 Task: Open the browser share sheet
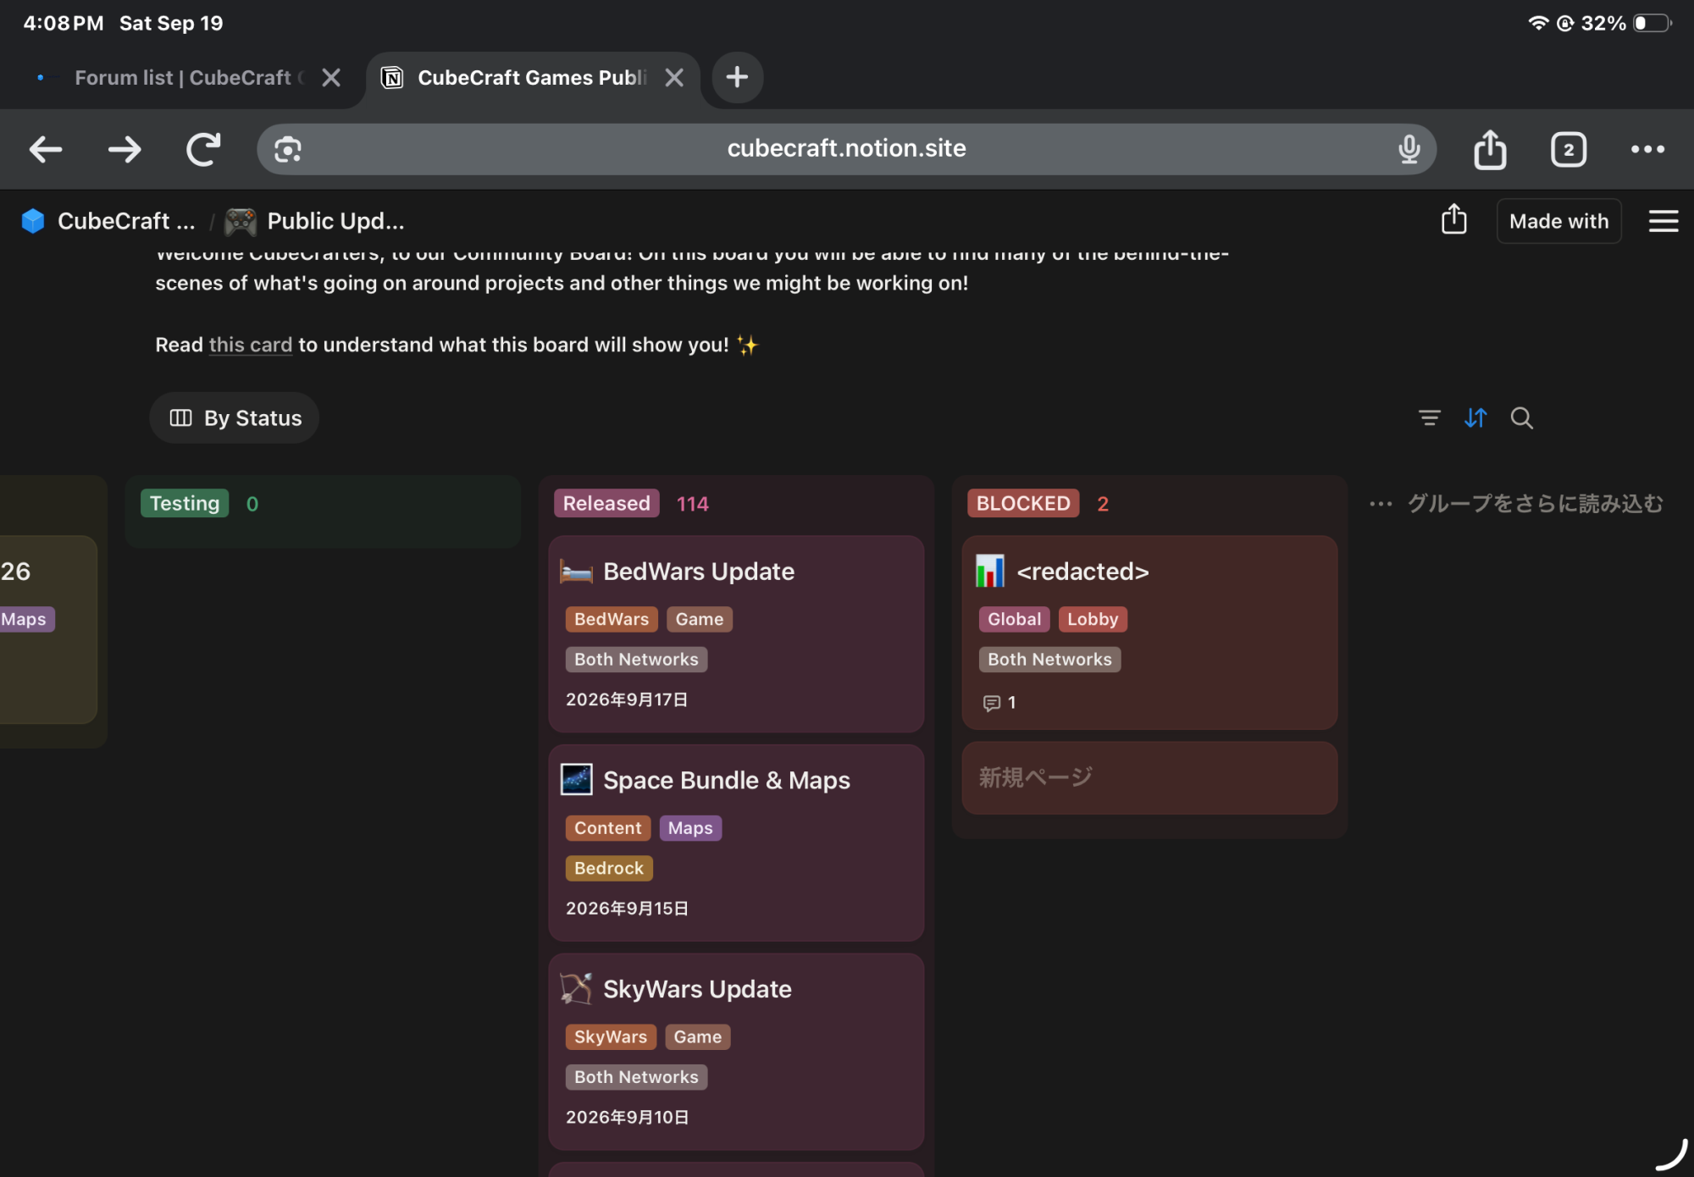coord(1490,150)
